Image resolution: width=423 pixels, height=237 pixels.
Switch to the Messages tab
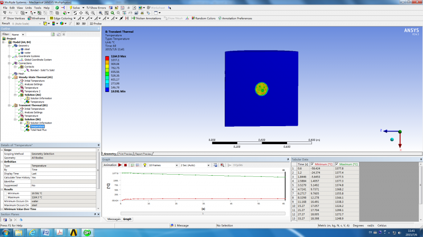114,219
